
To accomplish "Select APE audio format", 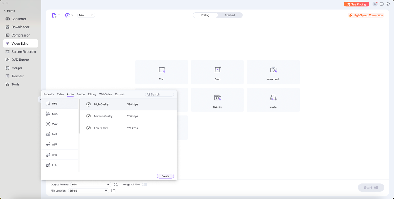I will [x=60, y=155].
